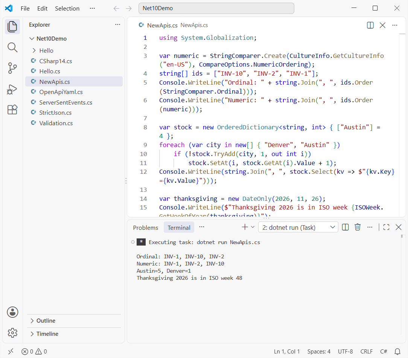Open the terminal launch profile dropdown arrow
The height and width of the screenshot is (358, 408).
pos(253,227)
